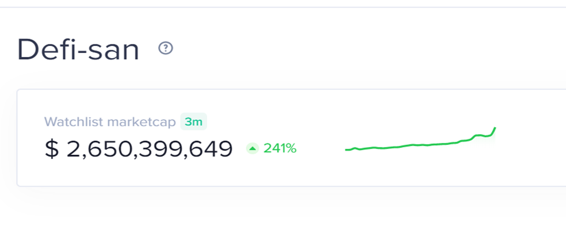Open the green marketcap sparkline chart
Screen dimensions: 566x229
coord(420,139)
